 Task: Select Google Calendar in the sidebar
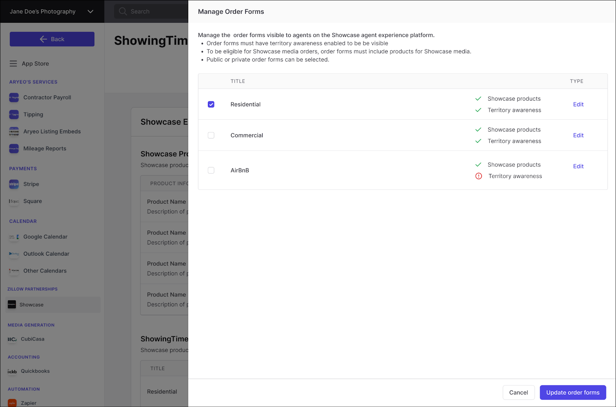click(x=45, y=237)
